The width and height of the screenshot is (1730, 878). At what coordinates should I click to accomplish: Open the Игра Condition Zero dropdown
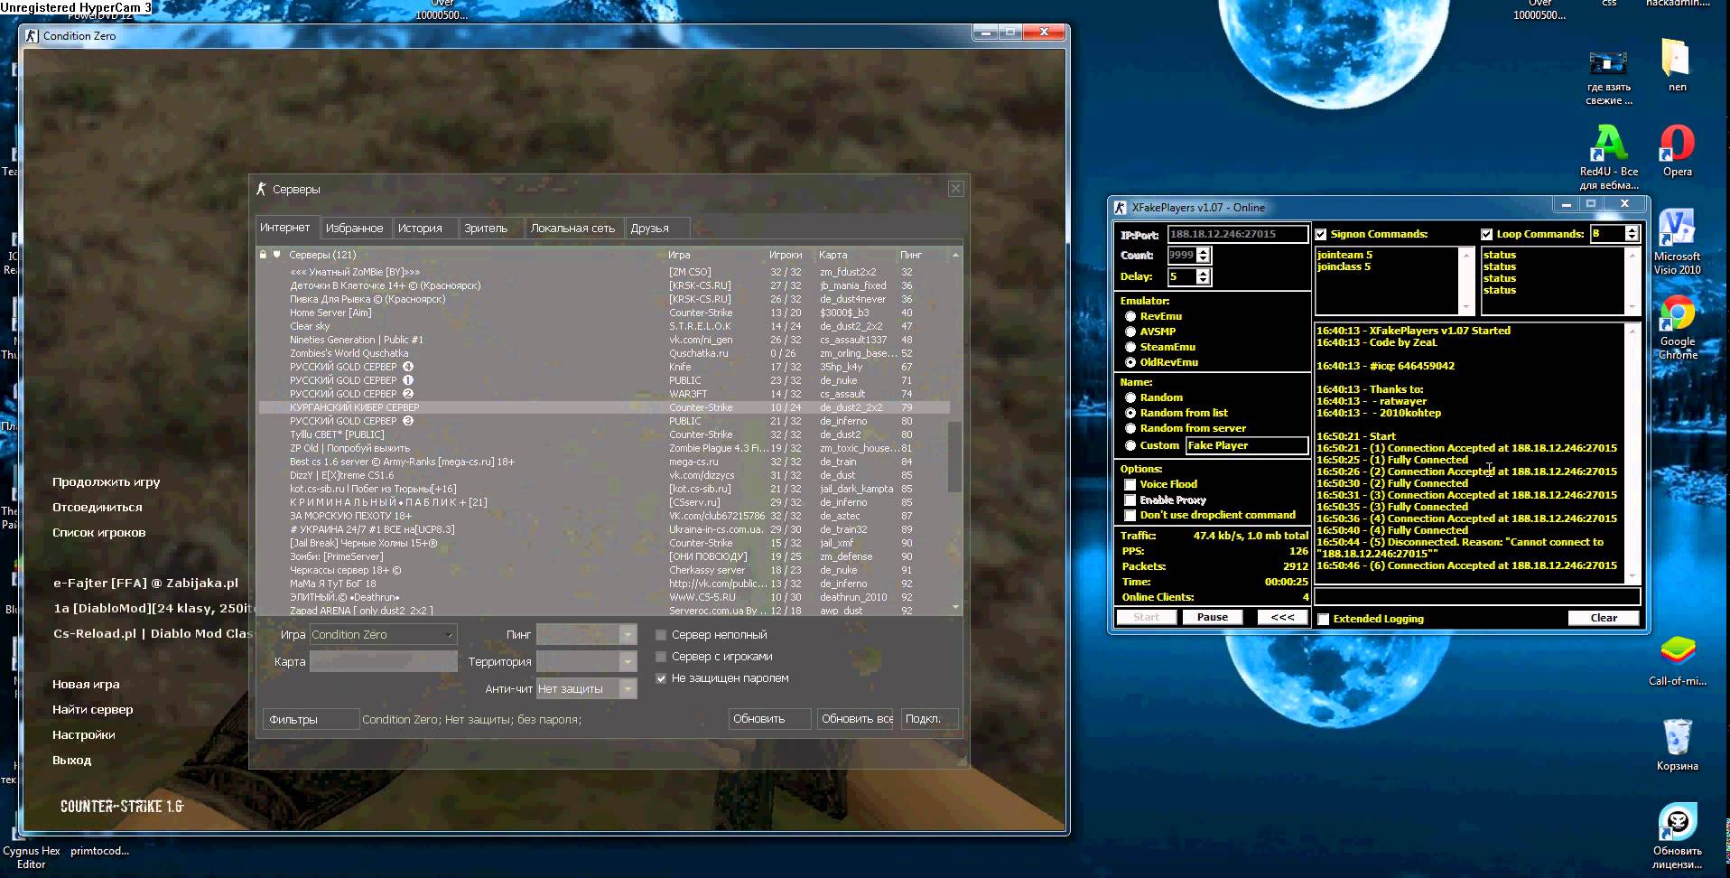pos(383,634)
